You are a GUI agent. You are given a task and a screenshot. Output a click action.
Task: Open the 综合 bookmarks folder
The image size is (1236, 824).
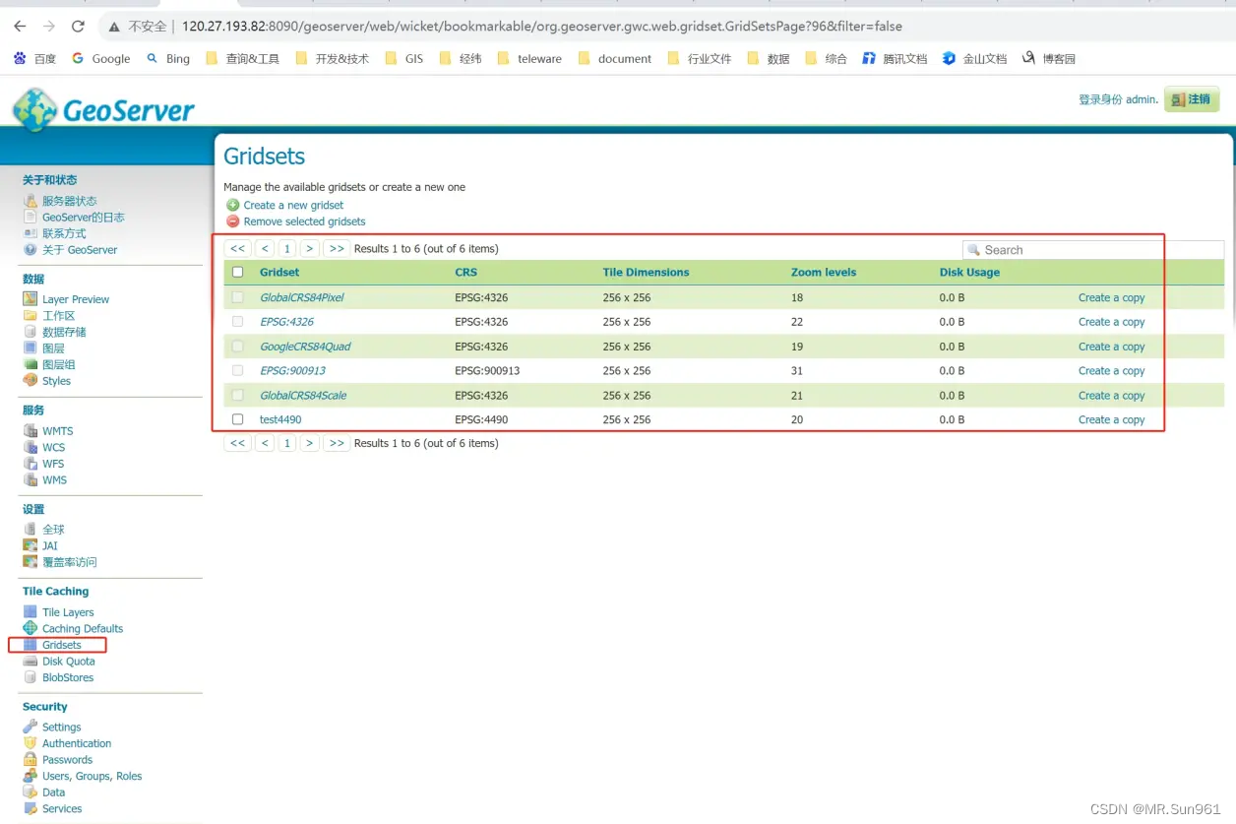click(826, 58)
